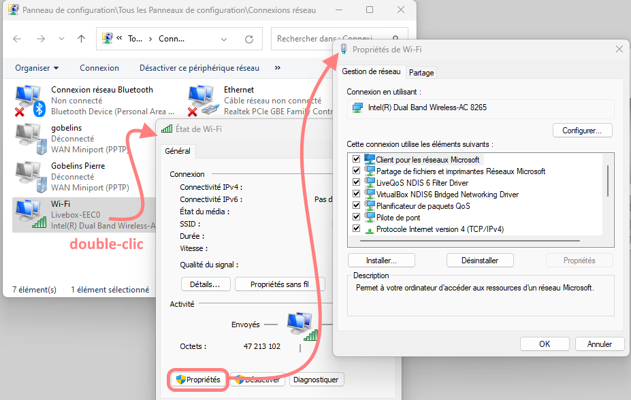Expand the address bar dropdown arrow
The image size is (631, 400).
coord(225,39)
